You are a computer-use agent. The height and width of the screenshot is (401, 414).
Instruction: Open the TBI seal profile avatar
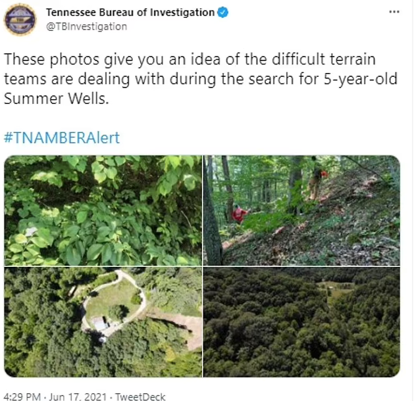(20, 20)
